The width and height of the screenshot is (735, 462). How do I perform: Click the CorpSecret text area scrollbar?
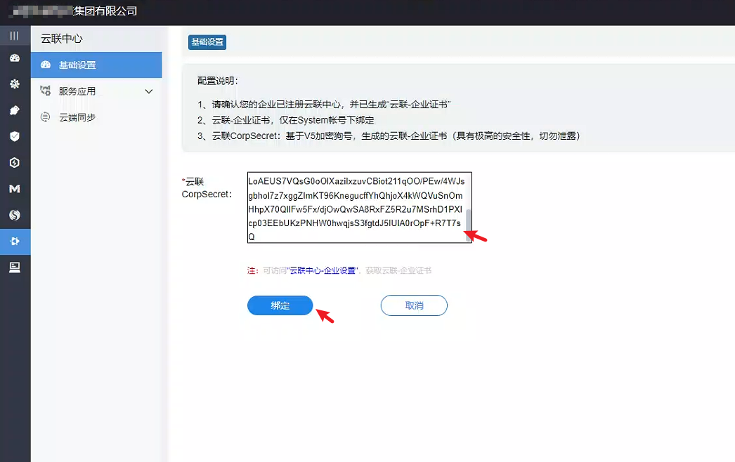tap(468, 225)
